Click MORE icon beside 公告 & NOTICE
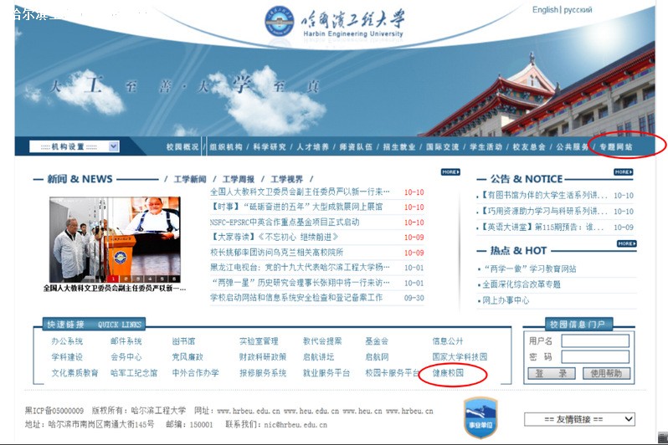Image resolution: width=668 pixels, height=445 pixels. click(x=623, y=172)
